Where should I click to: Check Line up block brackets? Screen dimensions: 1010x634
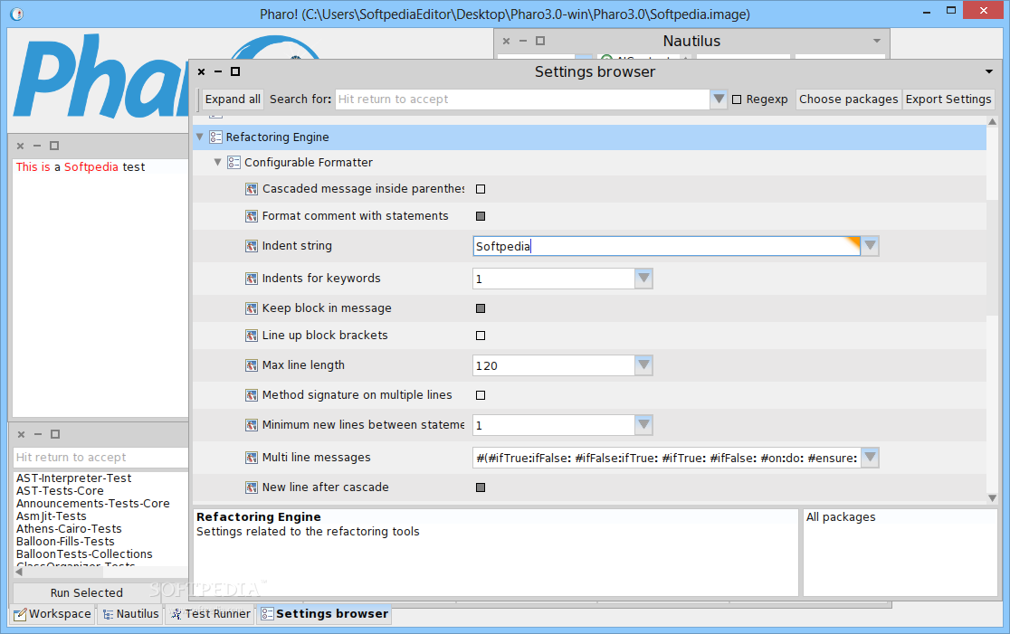point(481,336)
